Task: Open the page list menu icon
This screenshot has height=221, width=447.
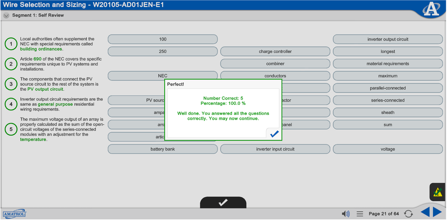Action: point(360,214)
